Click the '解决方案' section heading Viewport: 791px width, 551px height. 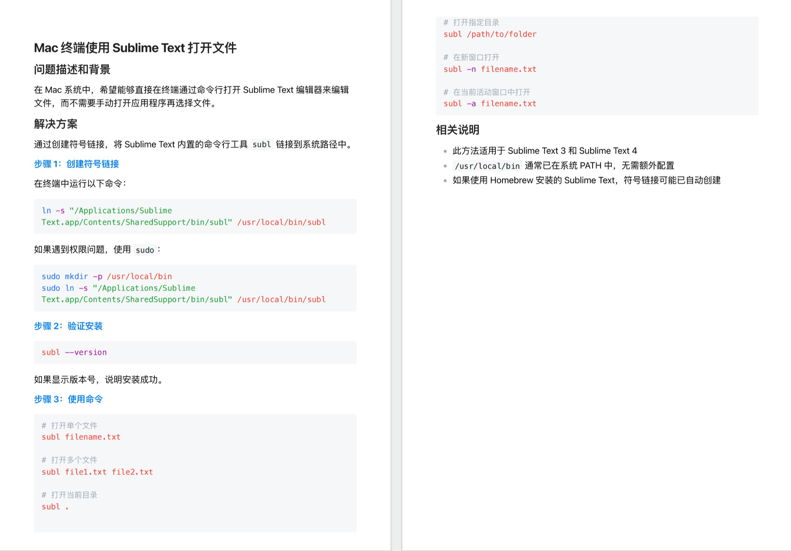pyautogui.click(x=56, y=124)
